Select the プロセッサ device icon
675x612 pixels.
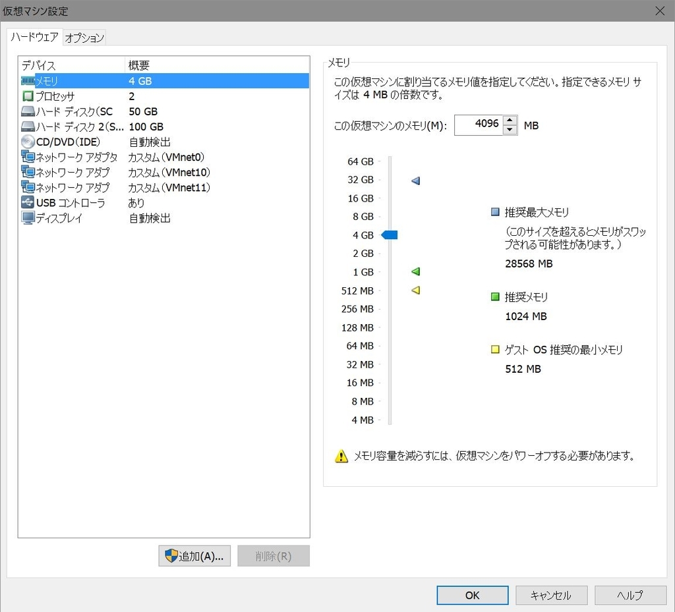(x=28, y=96)
